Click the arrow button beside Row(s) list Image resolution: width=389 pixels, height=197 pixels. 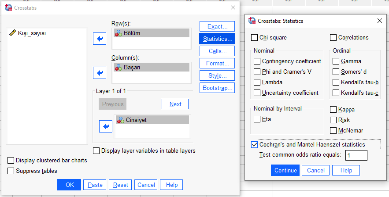tap(100, 39)
